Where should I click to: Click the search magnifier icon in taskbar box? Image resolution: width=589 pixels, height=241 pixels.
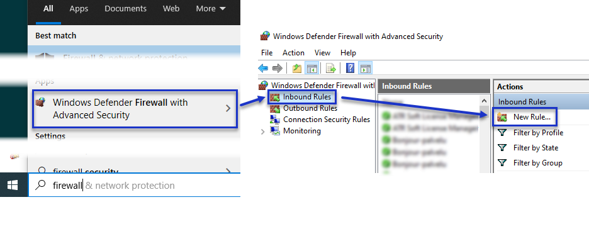click(40, 185)
